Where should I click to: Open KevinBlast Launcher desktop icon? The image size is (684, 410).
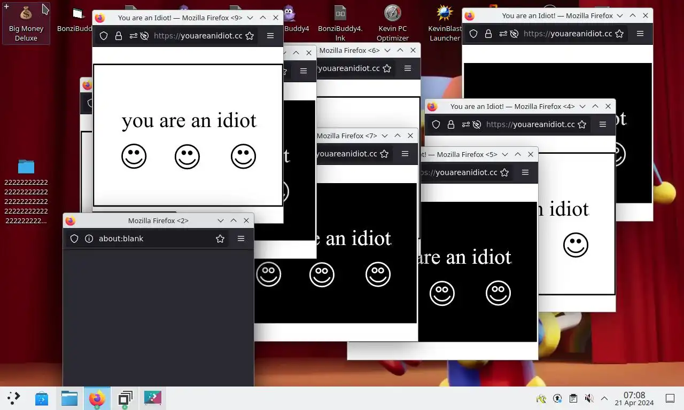click(x=445, y=23)
